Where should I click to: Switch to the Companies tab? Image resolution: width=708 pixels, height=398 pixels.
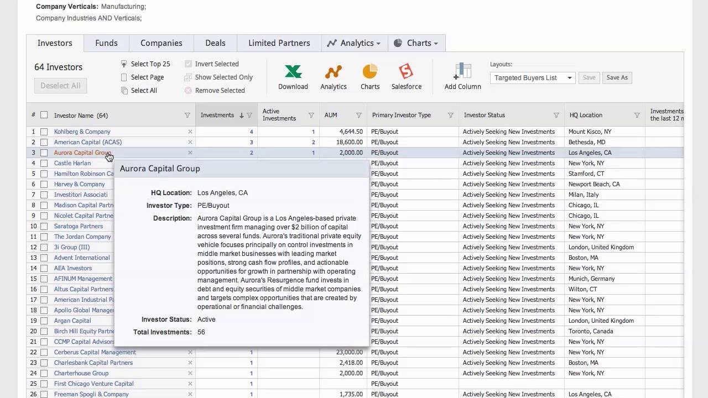(x=161, y=43)
